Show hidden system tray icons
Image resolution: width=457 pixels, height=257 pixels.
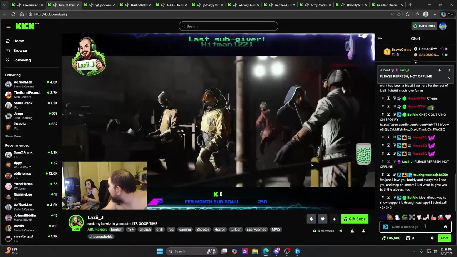[413, 251]
